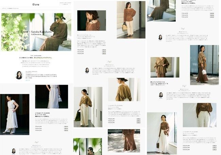
Task: Click the header menu links at top right
Action: tap(65, 3)
